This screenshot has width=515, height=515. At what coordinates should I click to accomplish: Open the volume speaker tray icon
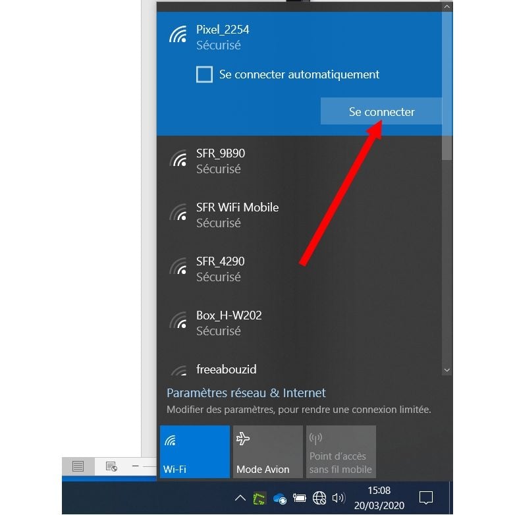pyautogui.click(x=339, y=499)
